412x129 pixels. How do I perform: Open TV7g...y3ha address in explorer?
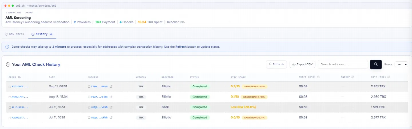pyautogui.click(x=111, y=97)
